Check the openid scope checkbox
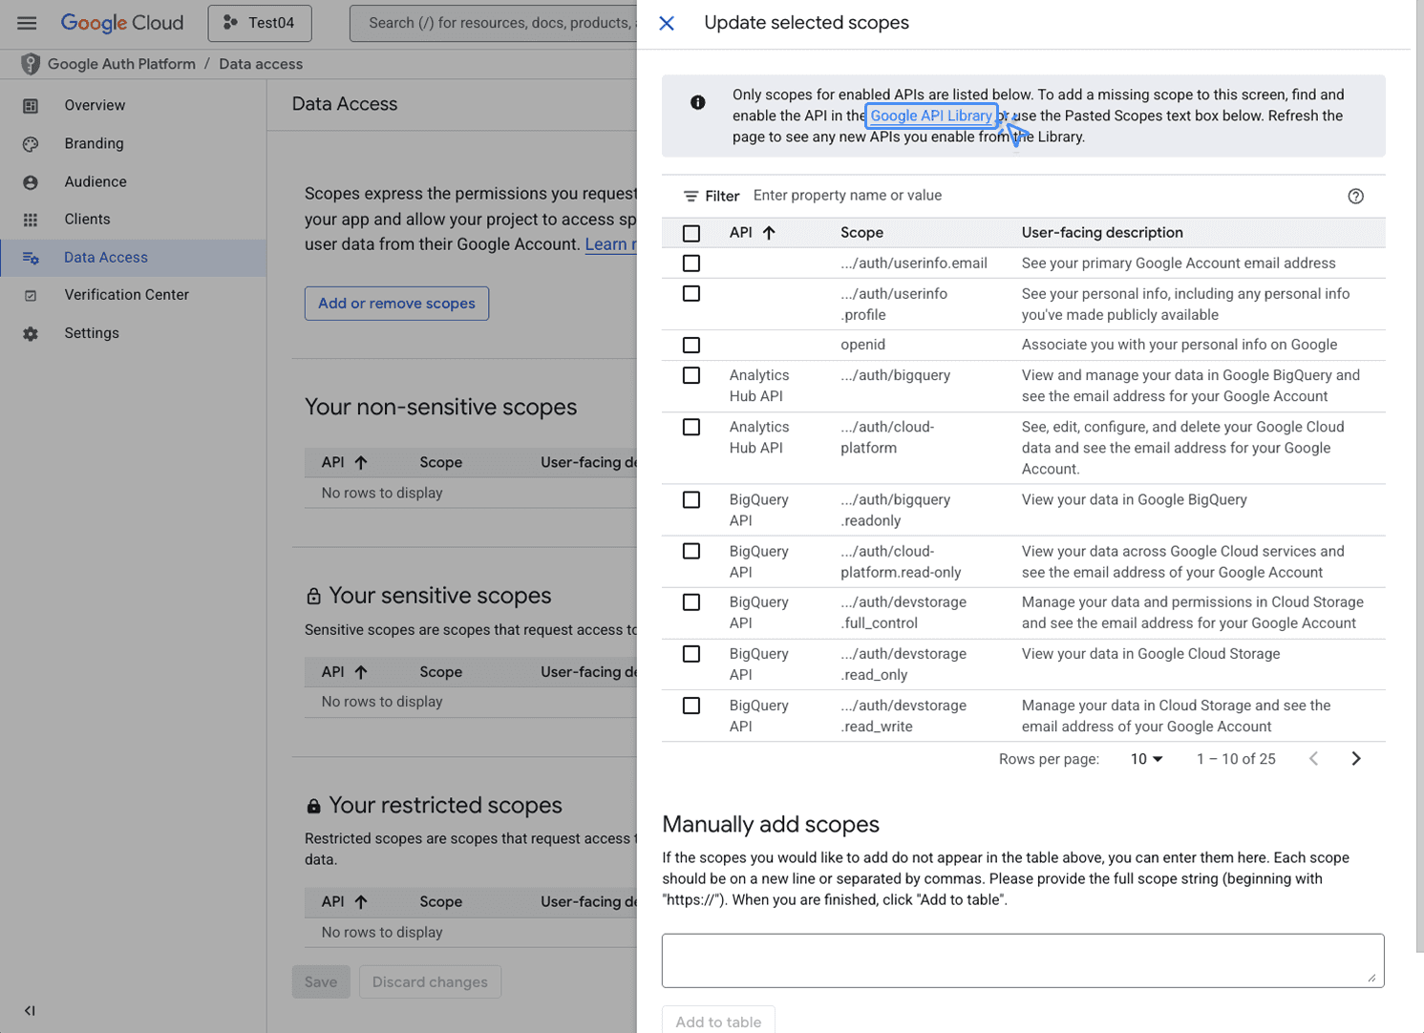 pyautogui.click(x=691, y=345)
